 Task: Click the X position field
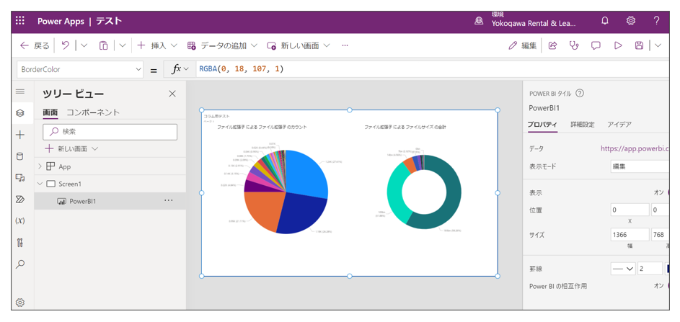(x=630, y=210)
